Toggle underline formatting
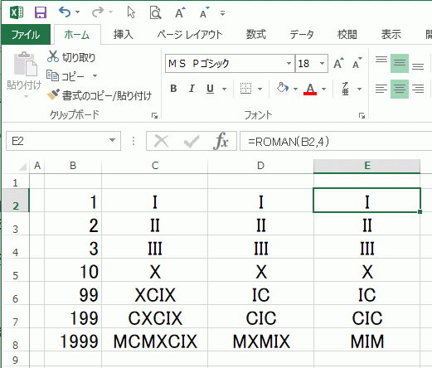This screenshot has height=368, width=432. 211,89
